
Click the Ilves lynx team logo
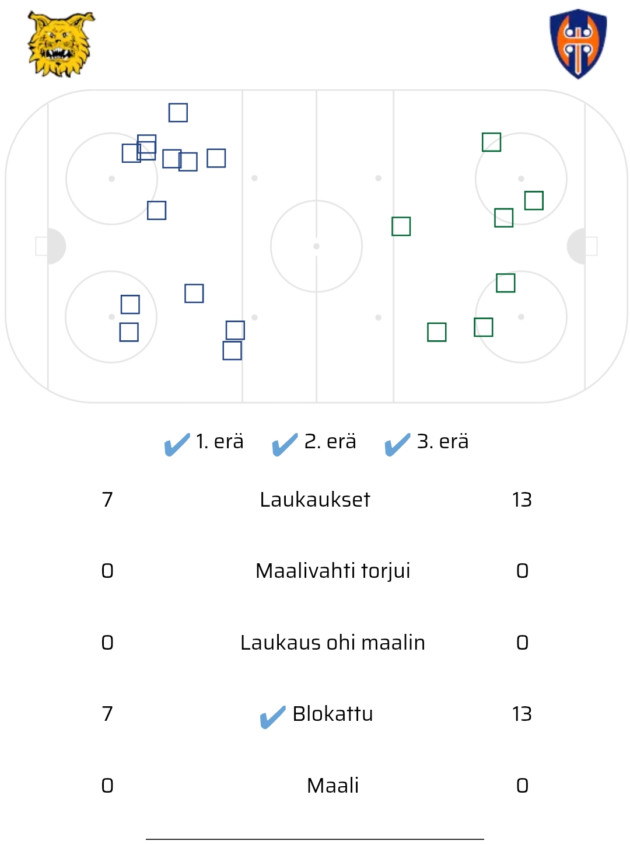[x=61, y=44]
